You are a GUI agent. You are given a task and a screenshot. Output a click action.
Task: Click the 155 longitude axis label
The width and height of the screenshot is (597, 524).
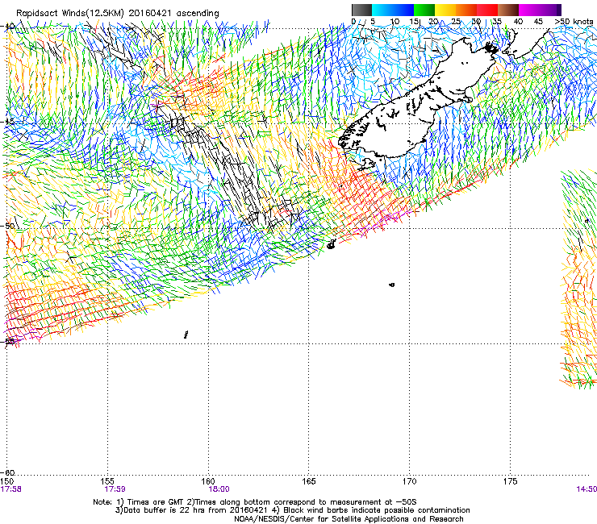108,481
